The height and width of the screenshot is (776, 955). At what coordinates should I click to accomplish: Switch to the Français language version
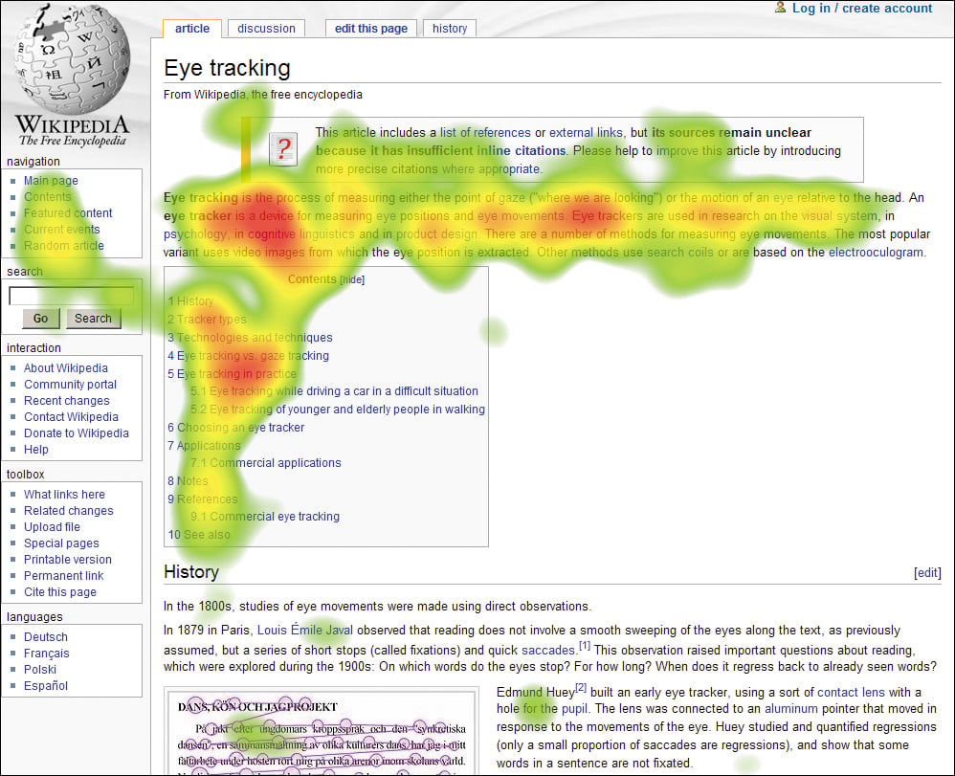pos(46,653)
